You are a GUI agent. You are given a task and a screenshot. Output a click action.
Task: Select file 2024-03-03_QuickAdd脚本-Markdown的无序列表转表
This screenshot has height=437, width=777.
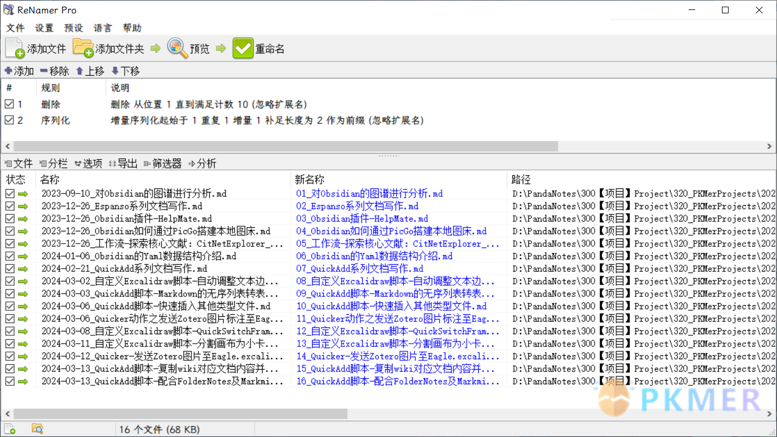(x=160, y=294)
